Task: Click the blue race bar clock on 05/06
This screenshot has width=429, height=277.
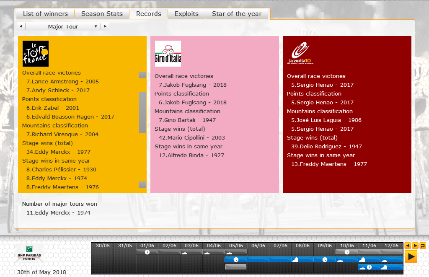Action: click(236, 259)
